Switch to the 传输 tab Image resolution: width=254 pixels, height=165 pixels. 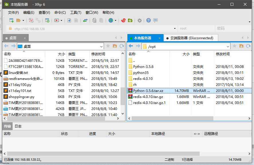(7, 126)
